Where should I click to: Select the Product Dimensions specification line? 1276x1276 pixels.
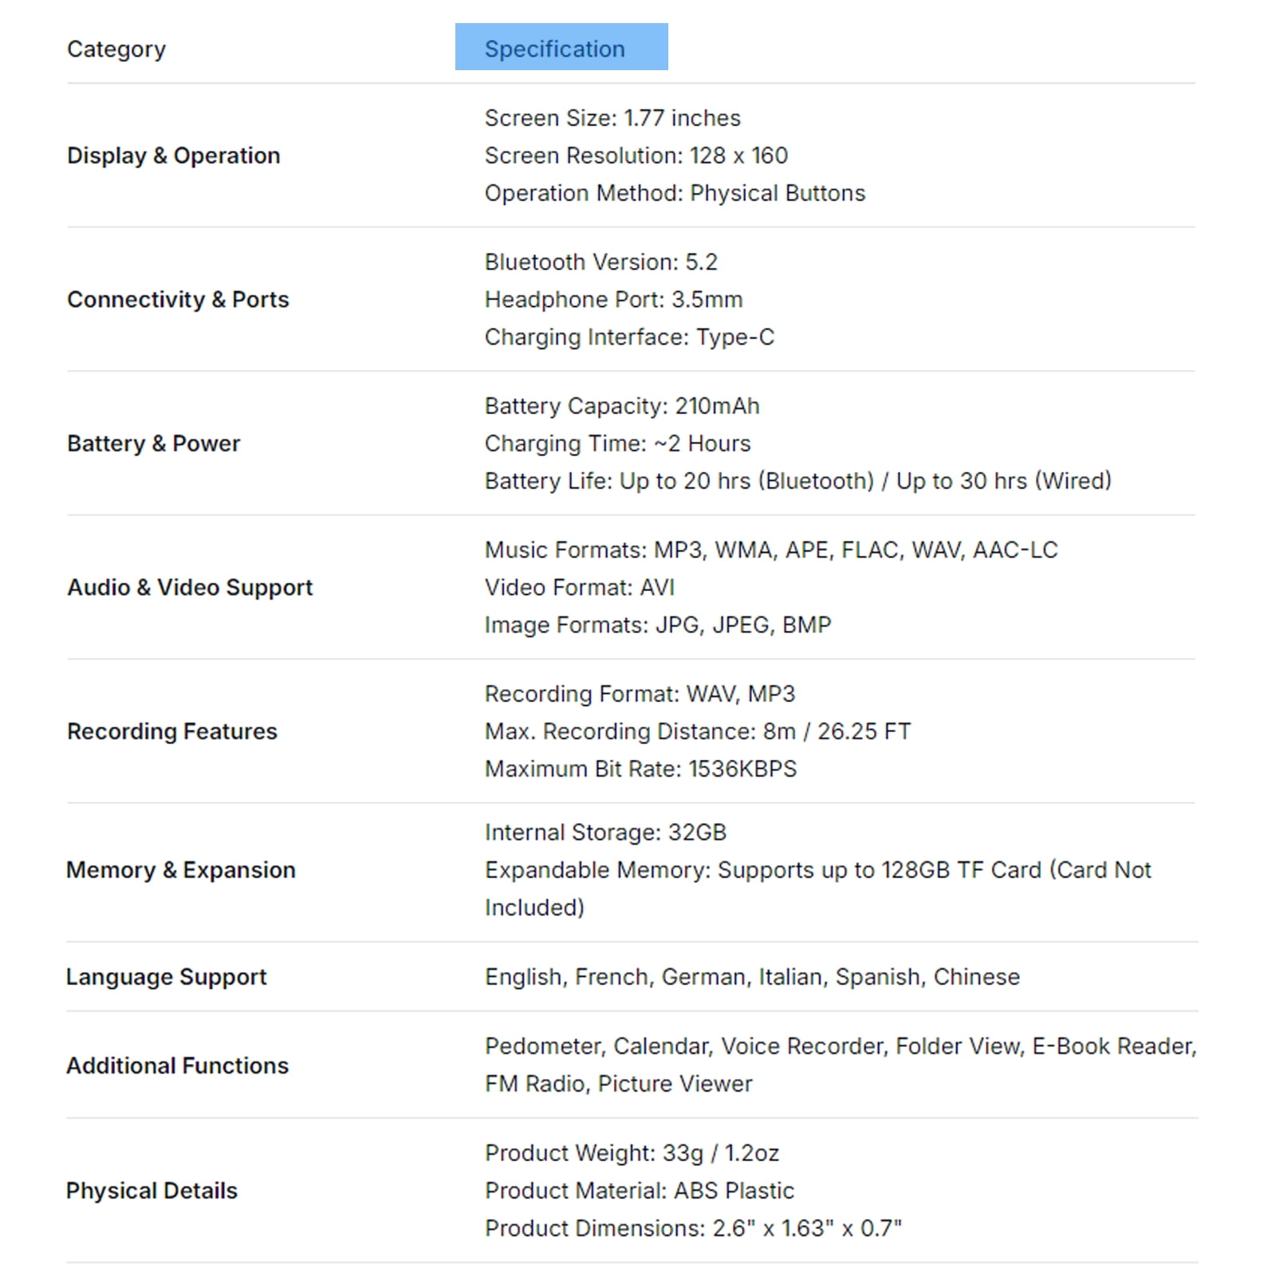[x=693, y=1228]
